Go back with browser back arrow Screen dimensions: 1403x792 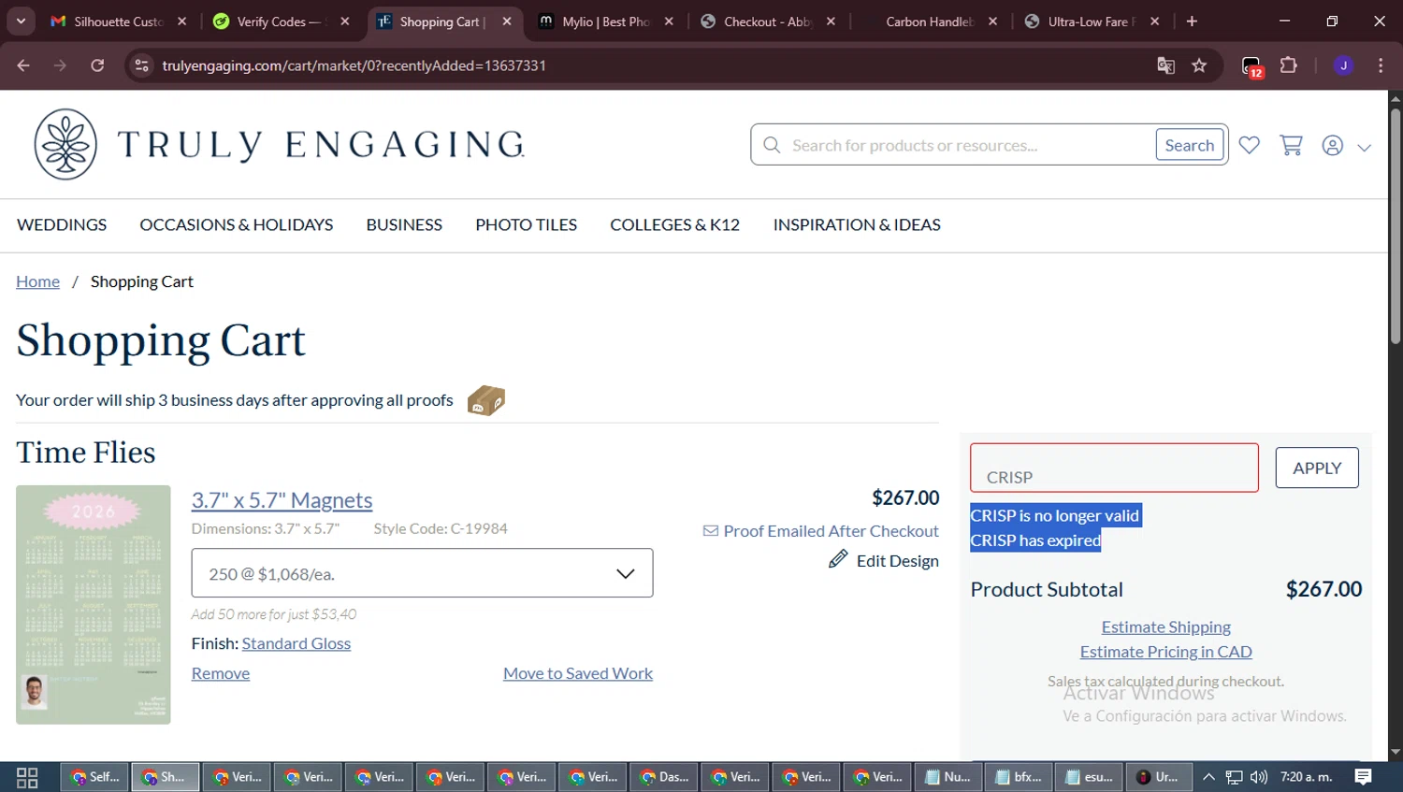pos(23,65)
